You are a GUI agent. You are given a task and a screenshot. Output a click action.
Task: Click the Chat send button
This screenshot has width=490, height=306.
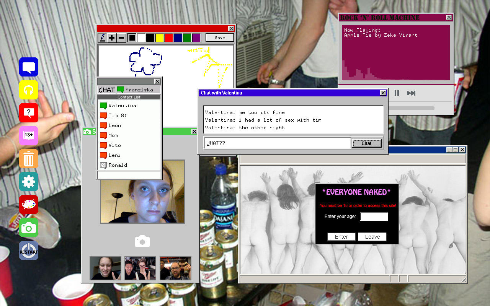tap(366, 143)
